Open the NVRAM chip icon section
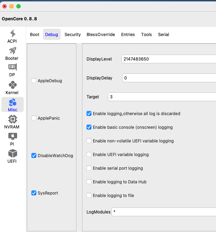The height and width of the screenshot is (232, 216). (13, 122)
